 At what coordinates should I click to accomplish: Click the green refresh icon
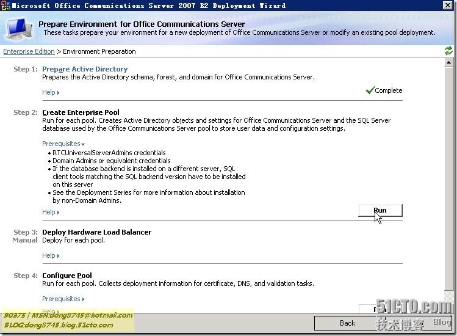tap(448, 51)
